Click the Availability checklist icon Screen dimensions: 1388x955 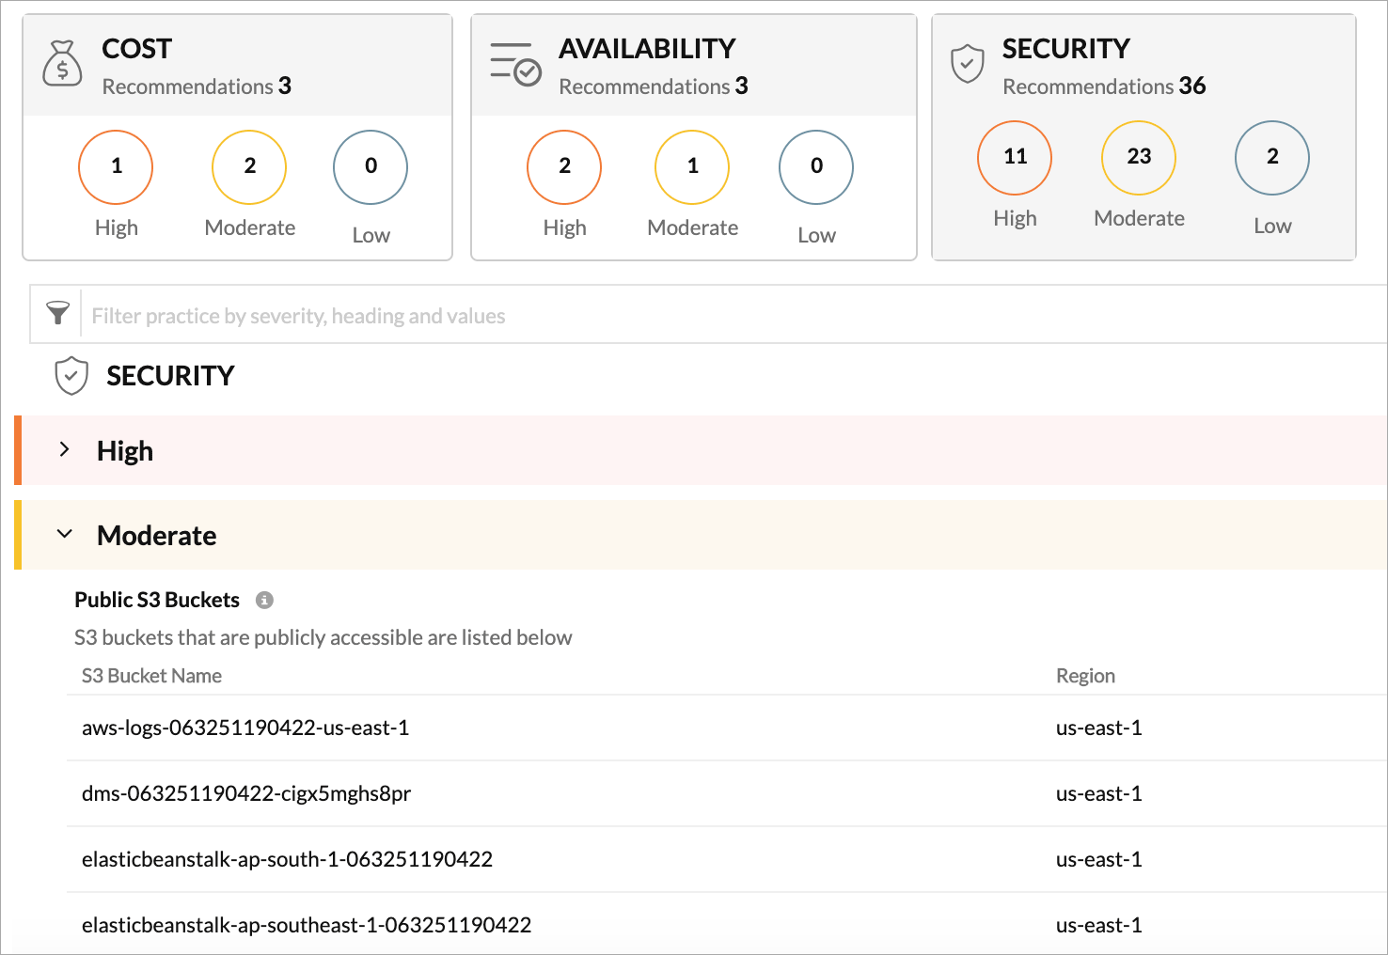514,64
